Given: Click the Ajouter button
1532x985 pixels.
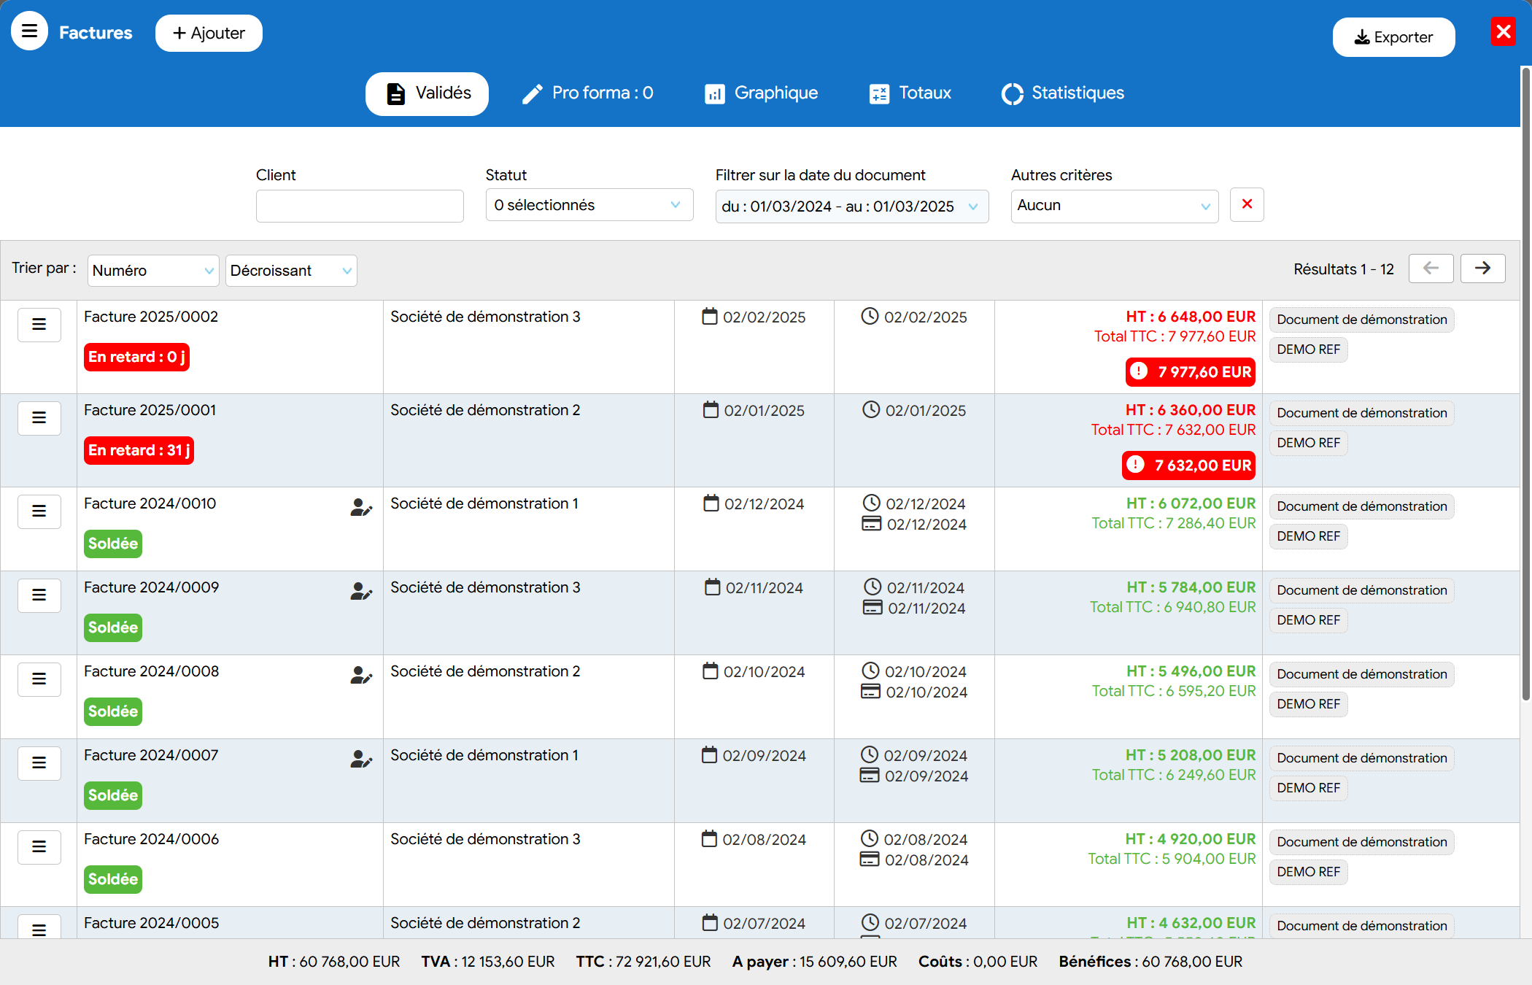Looking at the screenshot, I should click(209, 33).
